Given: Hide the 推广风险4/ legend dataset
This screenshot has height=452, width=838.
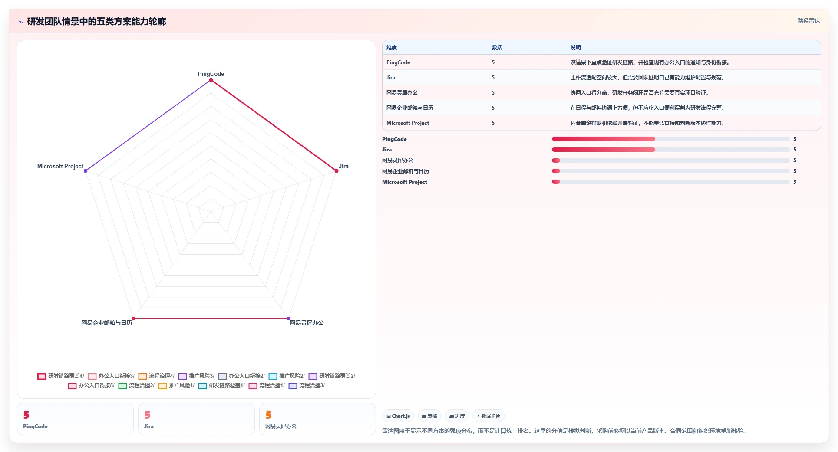Looking at the screenshot, I should coord(176,386).
